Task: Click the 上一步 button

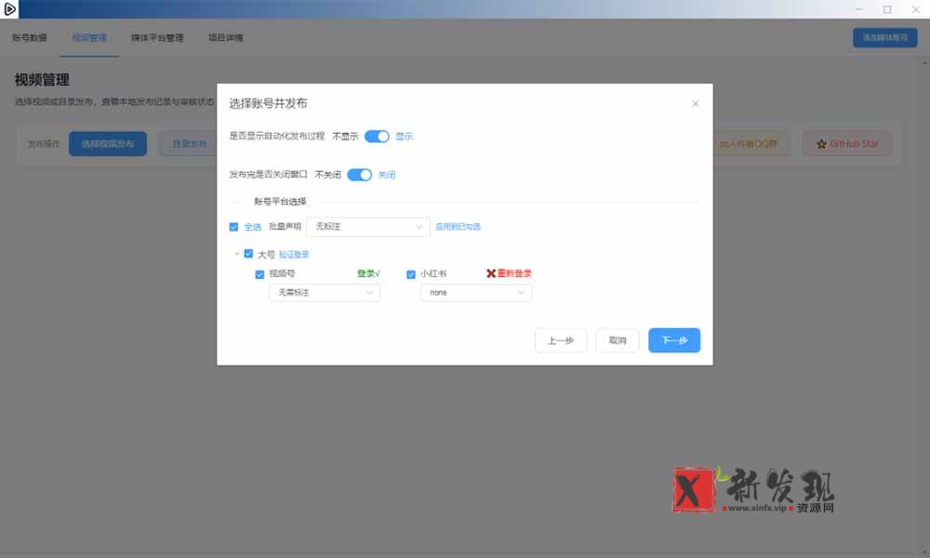Action: [x=561, y=340]
